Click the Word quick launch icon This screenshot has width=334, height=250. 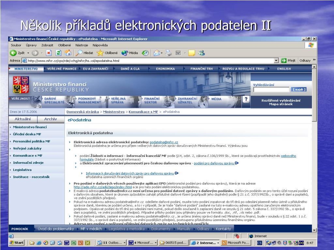67,243
